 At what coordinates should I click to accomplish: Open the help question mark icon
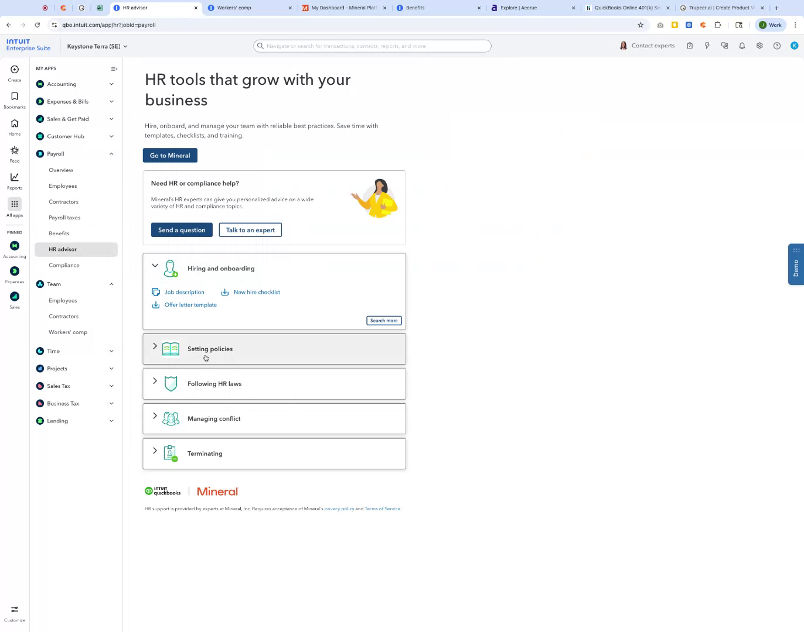[777, 46]
